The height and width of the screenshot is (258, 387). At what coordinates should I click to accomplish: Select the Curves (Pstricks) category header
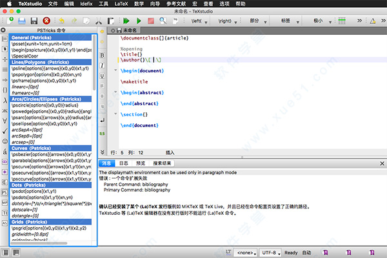point(50,148)
